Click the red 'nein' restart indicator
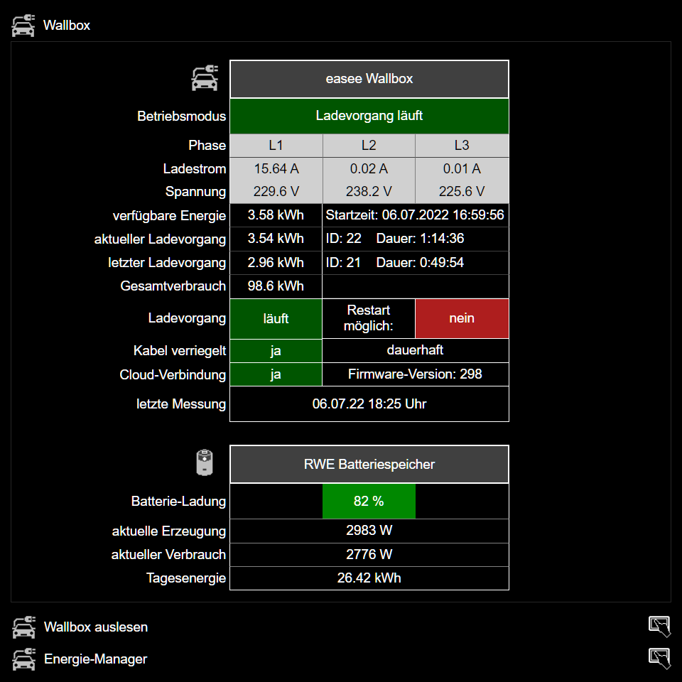The height and width of the screenshot is (682, 682). (462, 319)
